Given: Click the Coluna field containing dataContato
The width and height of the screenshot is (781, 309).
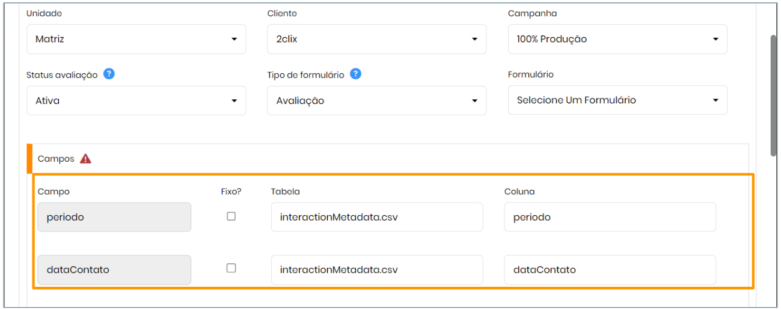Looking at the screenshot, I should point(610,269).
